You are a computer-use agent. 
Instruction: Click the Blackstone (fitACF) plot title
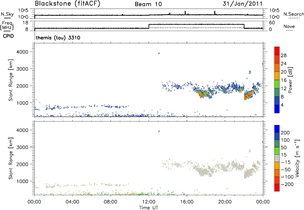(68, 3)
